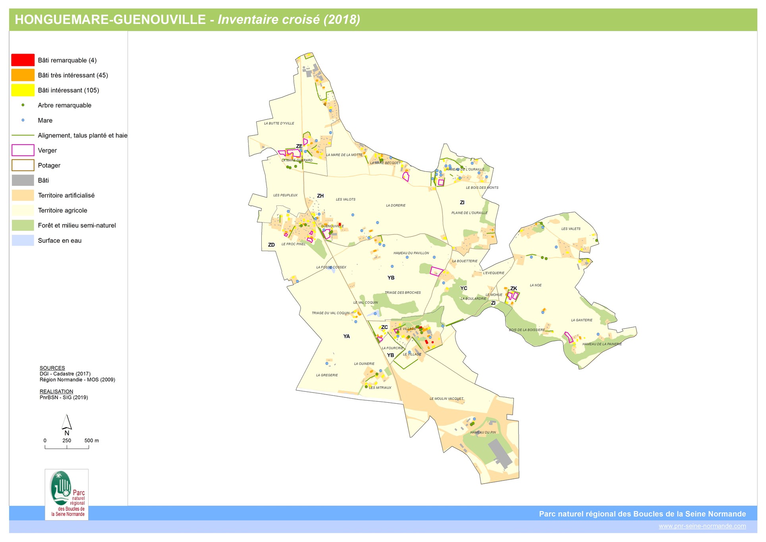The image size is (766, 542).
Task: Click the LA BOULARDRIE label
Action: tap(473, 299)
